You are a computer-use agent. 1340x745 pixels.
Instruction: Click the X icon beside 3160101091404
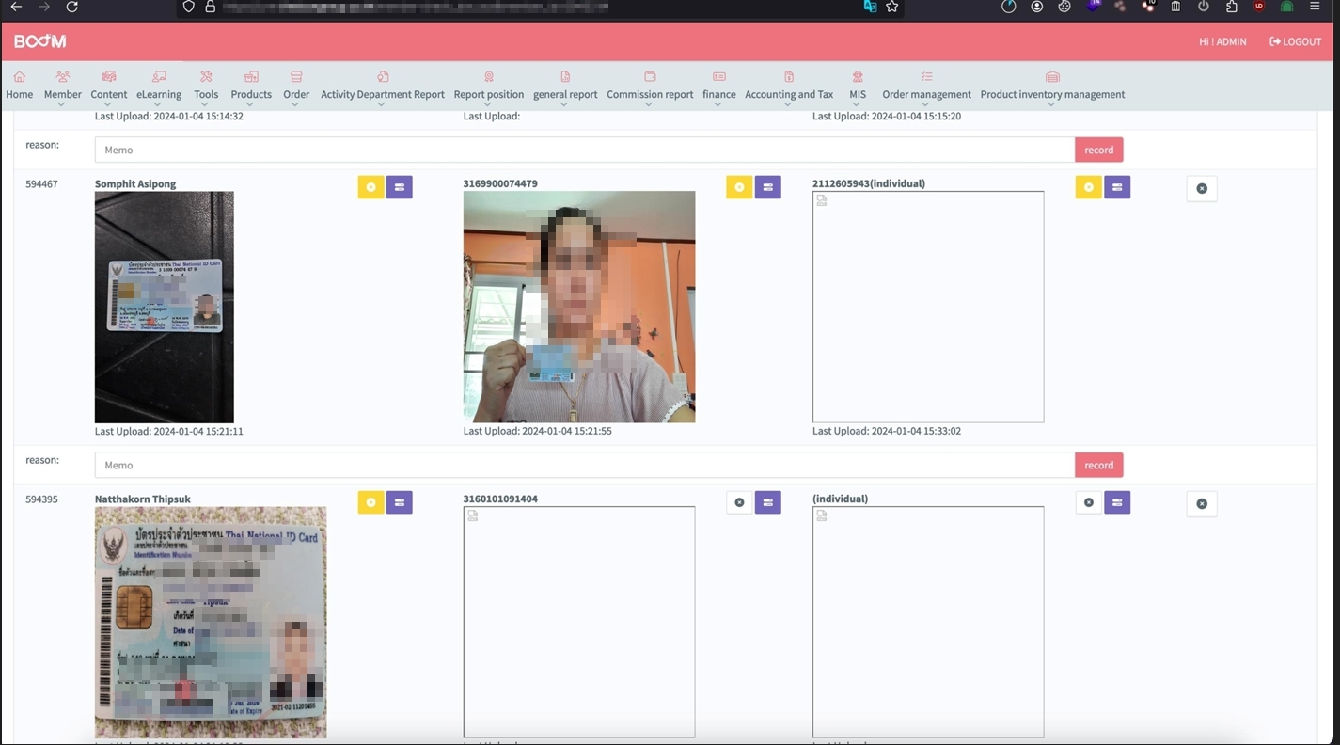pos(739,502)
